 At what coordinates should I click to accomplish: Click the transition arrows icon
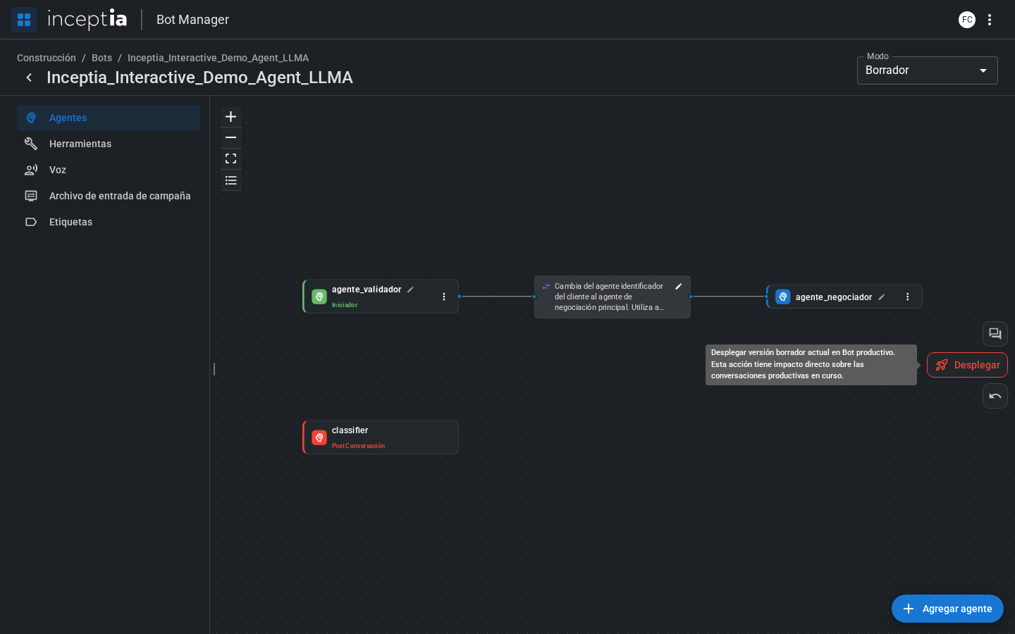pos(546,287)
